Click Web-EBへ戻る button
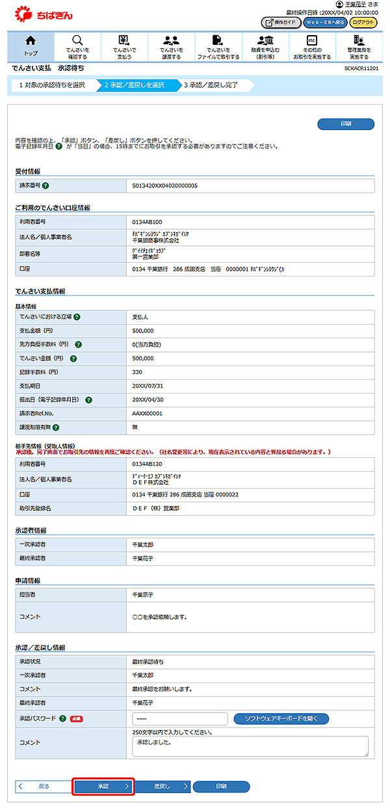The image size is (390, 810). 325,23
